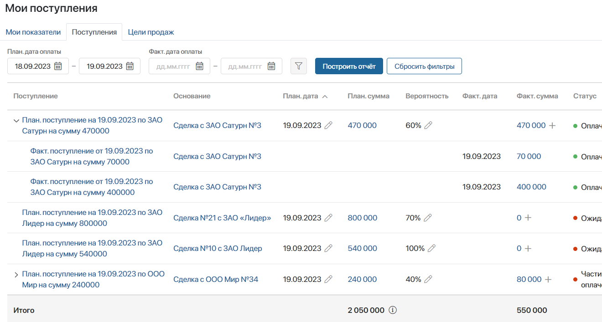
Task: Click info icon beside total 2 050 000
Action: (393, 310)
